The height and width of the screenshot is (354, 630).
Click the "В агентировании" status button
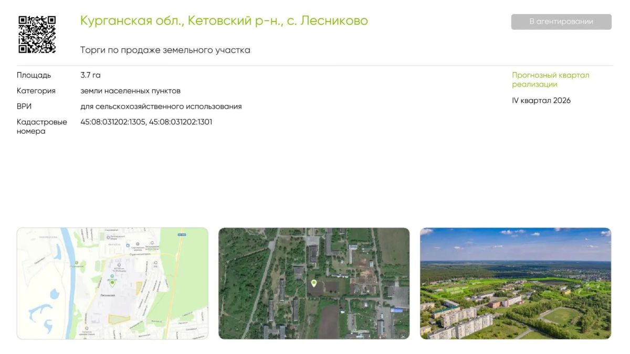pos(561,22)
